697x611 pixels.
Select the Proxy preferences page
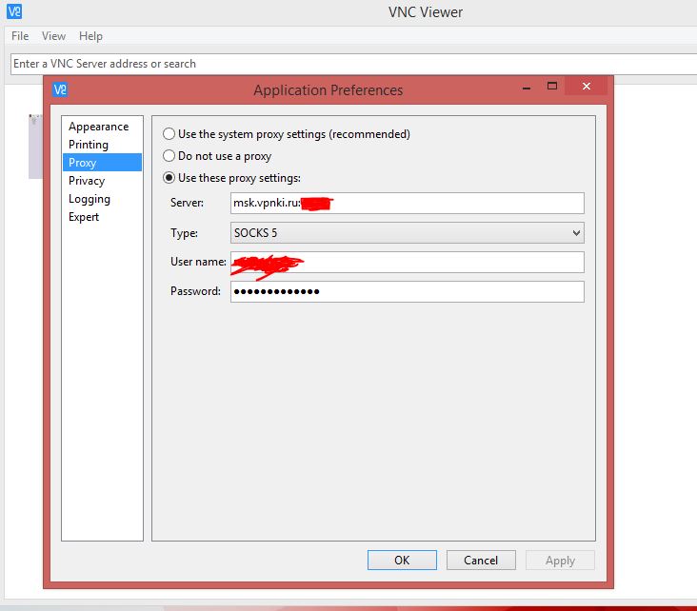tap(102, 163)
